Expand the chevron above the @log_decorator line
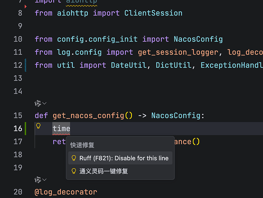The width and height of the screenshot is (263, 198). [44, 180]
